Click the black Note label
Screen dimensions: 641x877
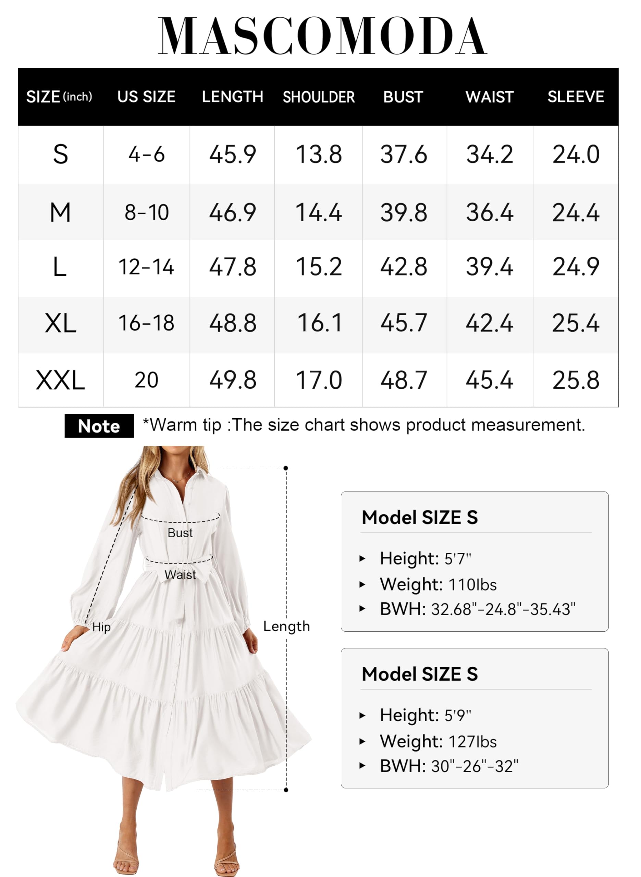pyautogui.click(x=99, y=426)
